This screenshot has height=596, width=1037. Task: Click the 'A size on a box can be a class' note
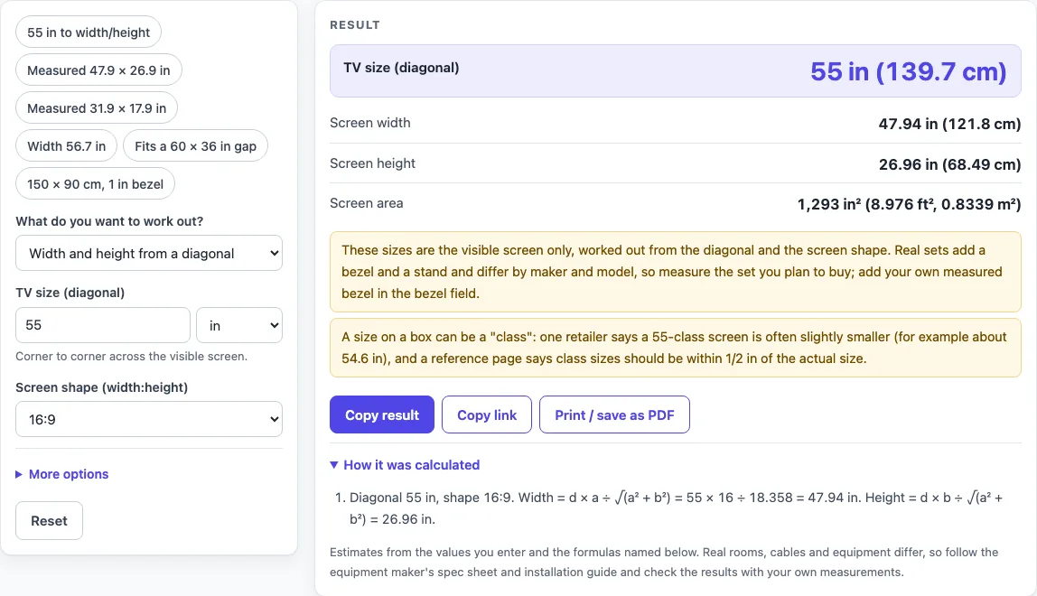tap(676, 348)
